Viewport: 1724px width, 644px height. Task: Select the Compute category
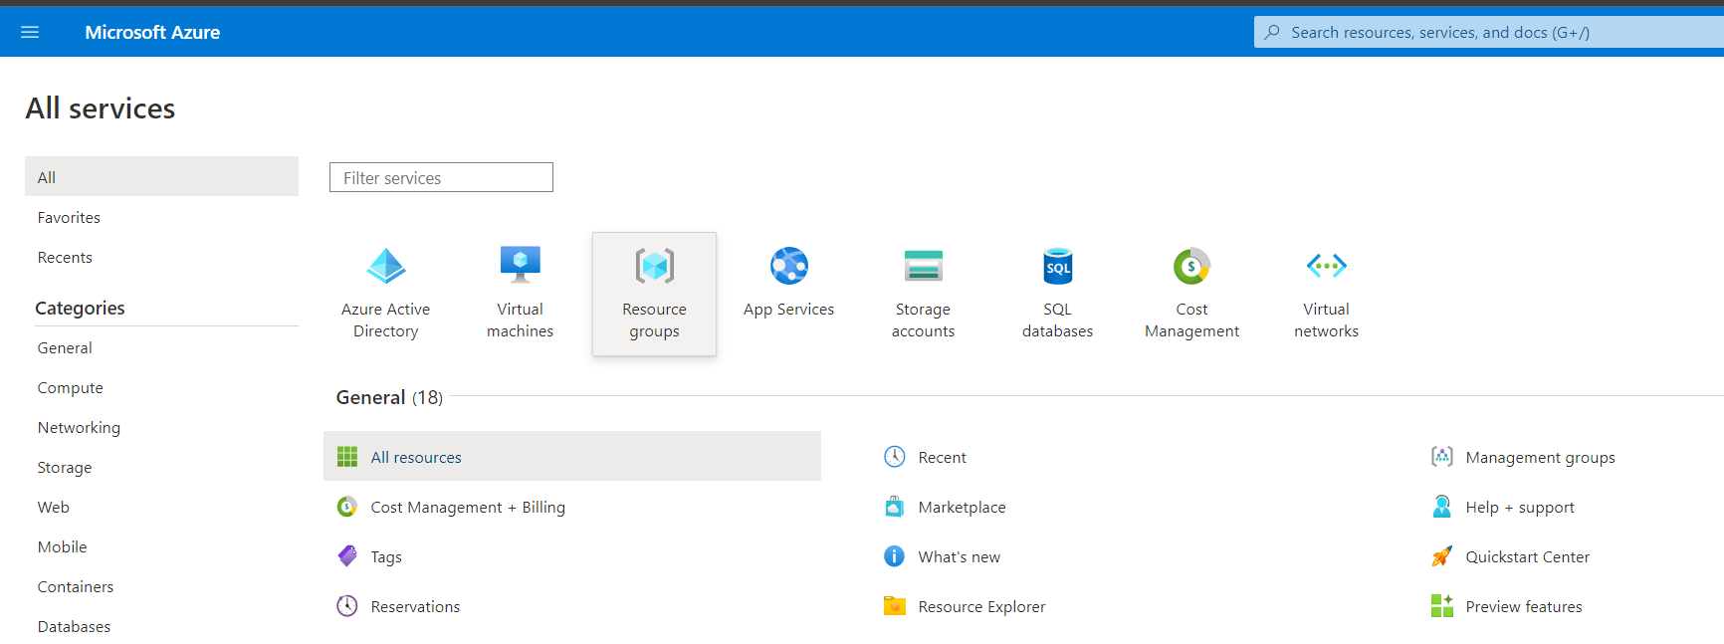[x=70, y=387]
